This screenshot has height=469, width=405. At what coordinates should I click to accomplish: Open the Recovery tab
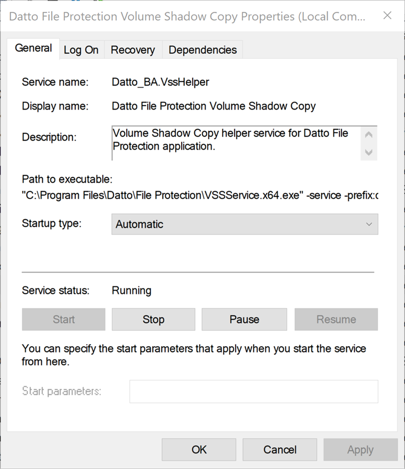132,49
